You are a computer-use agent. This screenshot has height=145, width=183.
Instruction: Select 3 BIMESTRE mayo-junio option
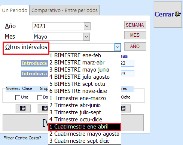85,70
